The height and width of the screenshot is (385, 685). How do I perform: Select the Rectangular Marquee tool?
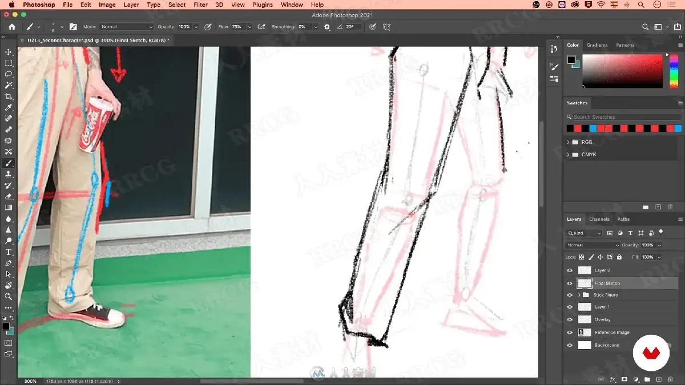click(9, 63)
